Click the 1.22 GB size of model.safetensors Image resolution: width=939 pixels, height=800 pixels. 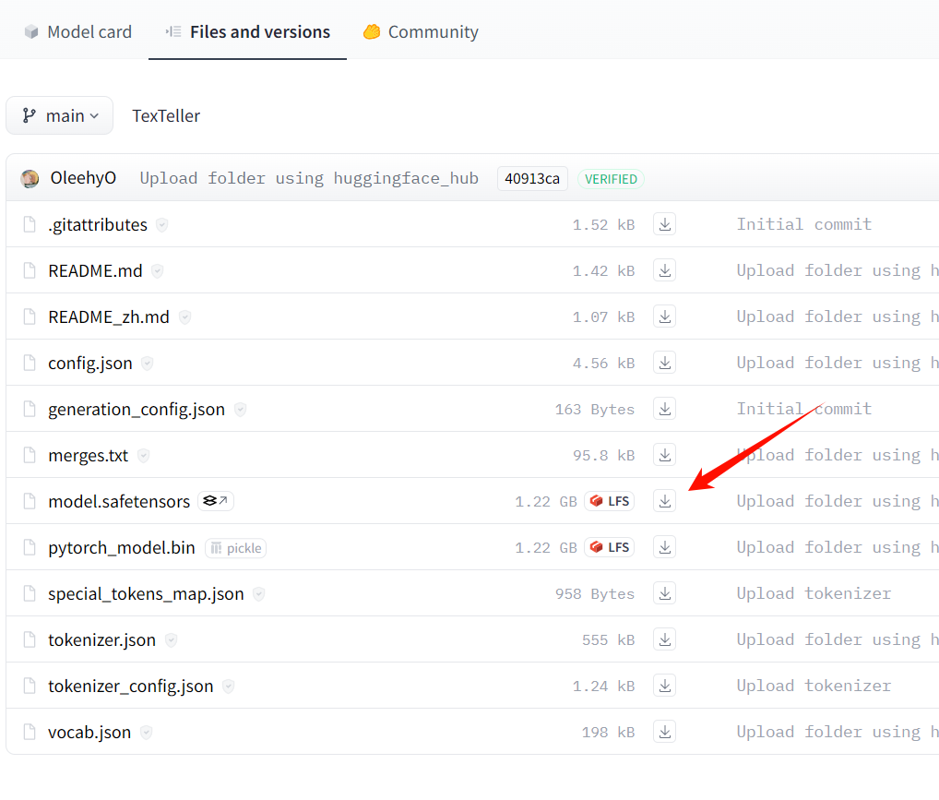pos(546,502)
